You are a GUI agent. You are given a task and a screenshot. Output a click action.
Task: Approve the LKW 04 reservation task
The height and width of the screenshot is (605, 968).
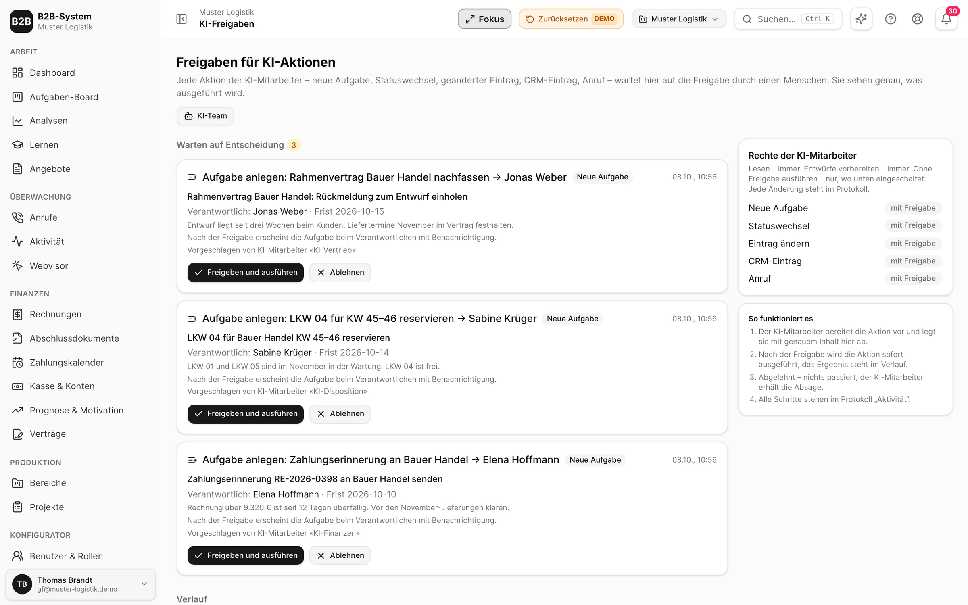pyautogui.click(x=245, y=413)
